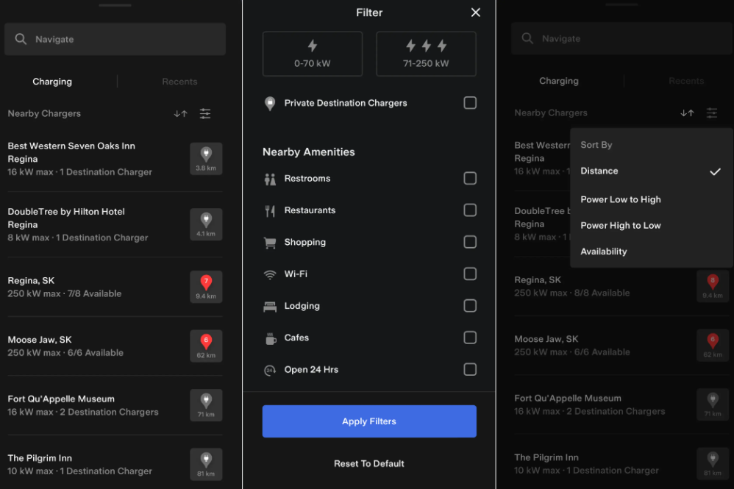This screenshot has width=734, height=489.
Task: Click the Regina, SK Supercharger pin icon showing 7
Action: click(x=206, y=287)
